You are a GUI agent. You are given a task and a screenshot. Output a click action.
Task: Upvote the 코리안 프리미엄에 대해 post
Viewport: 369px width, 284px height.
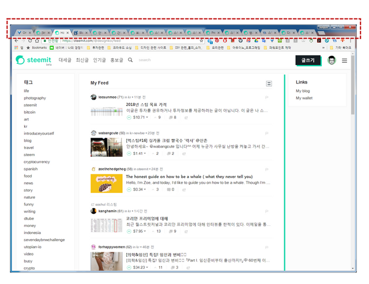[x=129, y=232]
